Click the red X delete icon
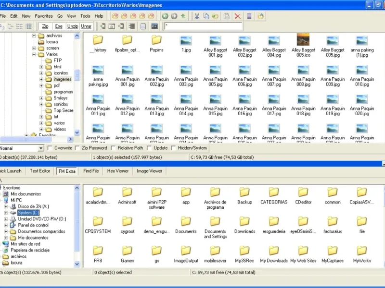385x288 pixels. click(238, 16)
